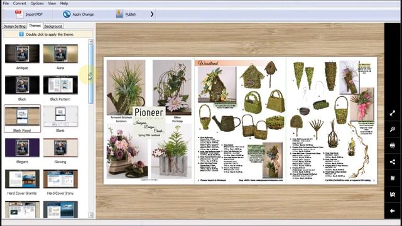Open the File menu

6,3
